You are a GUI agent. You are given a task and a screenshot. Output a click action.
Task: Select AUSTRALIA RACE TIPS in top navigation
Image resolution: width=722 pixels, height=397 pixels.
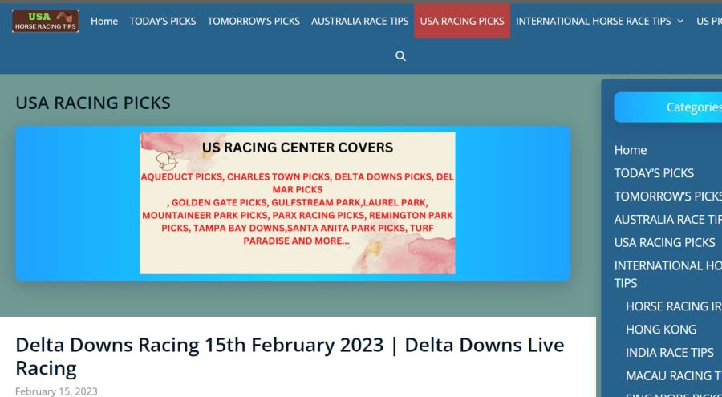coord(360,21)
